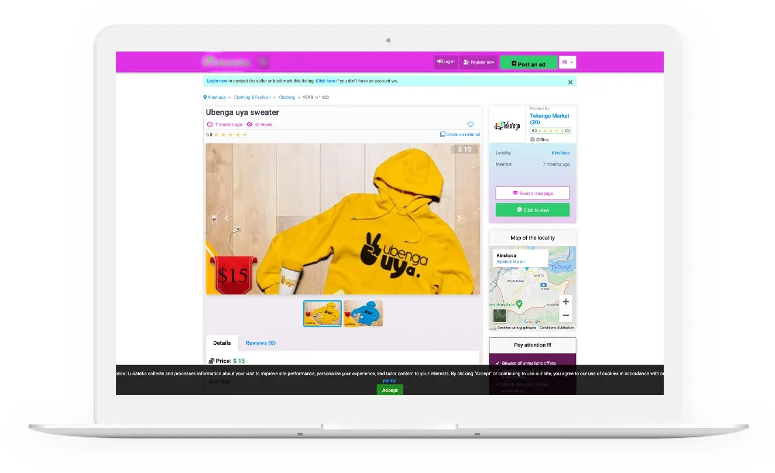Dismiss the login notice with the X
775x473 pixels.
point(570,83)
